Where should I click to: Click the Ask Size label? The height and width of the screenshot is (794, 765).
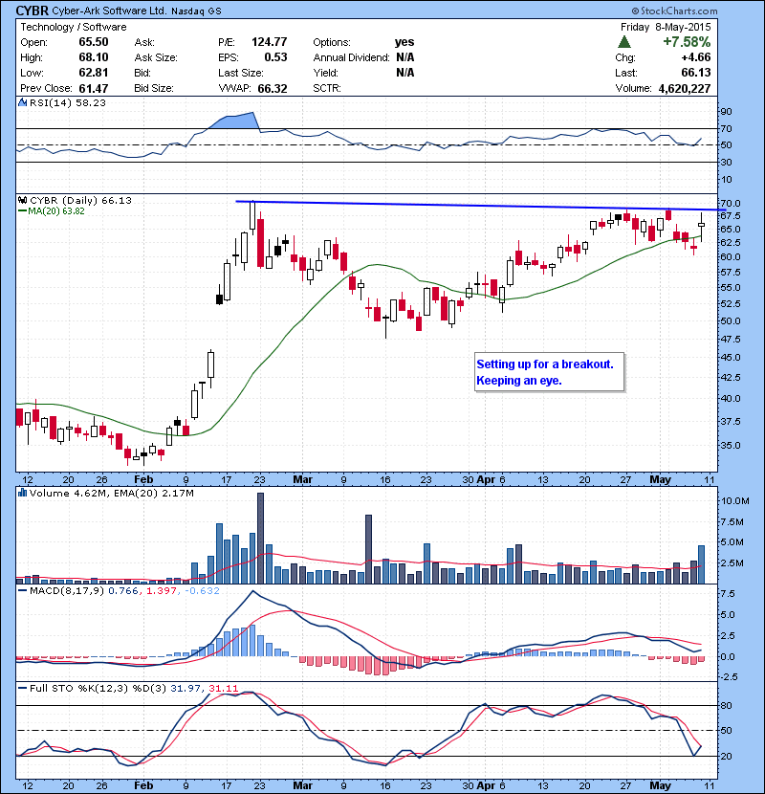point(156,57)
